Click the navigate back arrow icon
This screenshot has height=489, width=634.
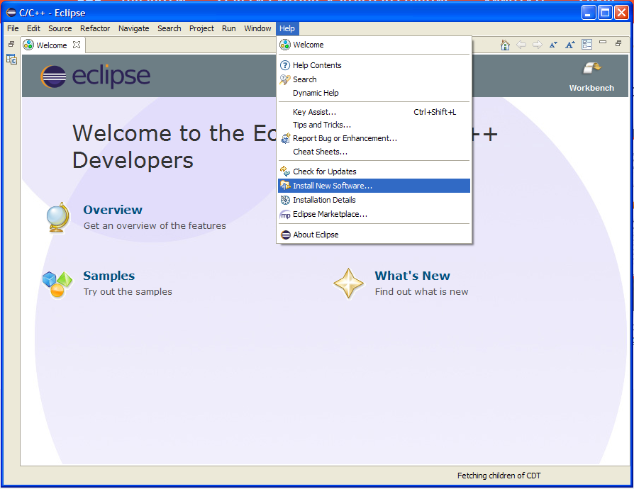click(521, 45)
